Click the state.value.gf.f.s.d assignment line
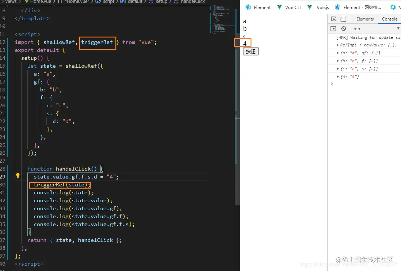Viewport: 401px width, 271px height. pyautogui.click(x=76, y=177)
